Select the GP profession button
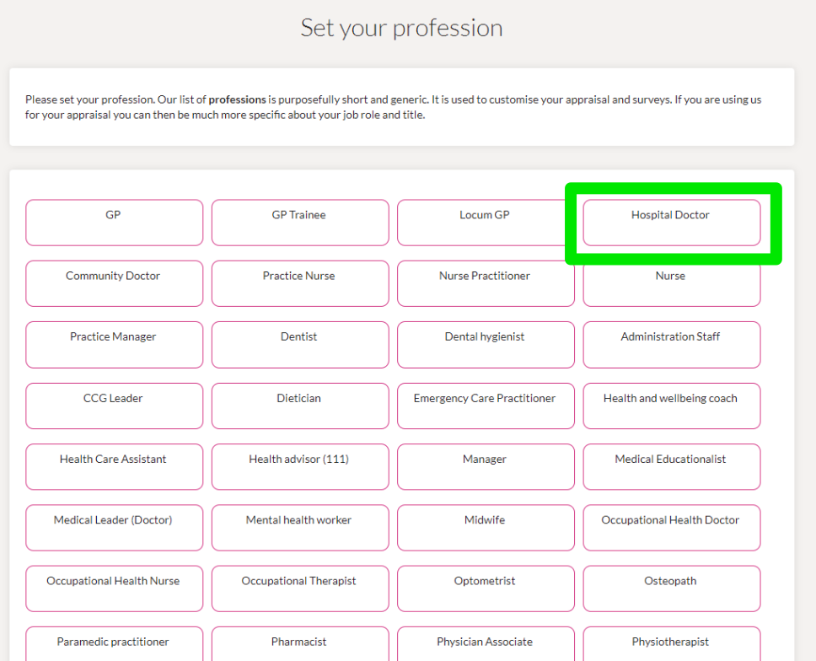Screen dimensions: 816x661 point(114,223)
